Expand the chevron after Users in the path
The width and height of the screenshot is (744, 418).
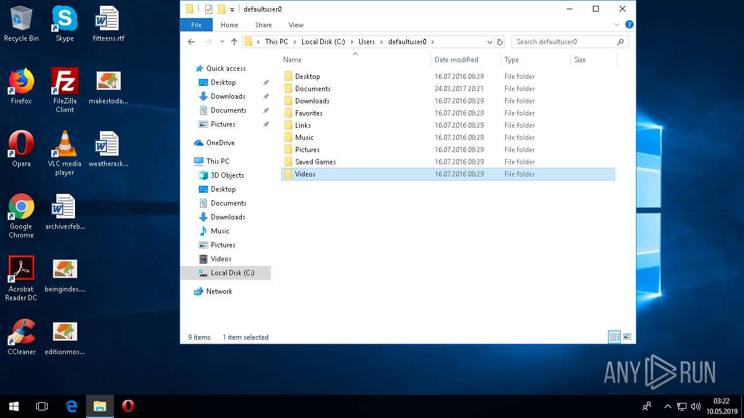[381, 42]
